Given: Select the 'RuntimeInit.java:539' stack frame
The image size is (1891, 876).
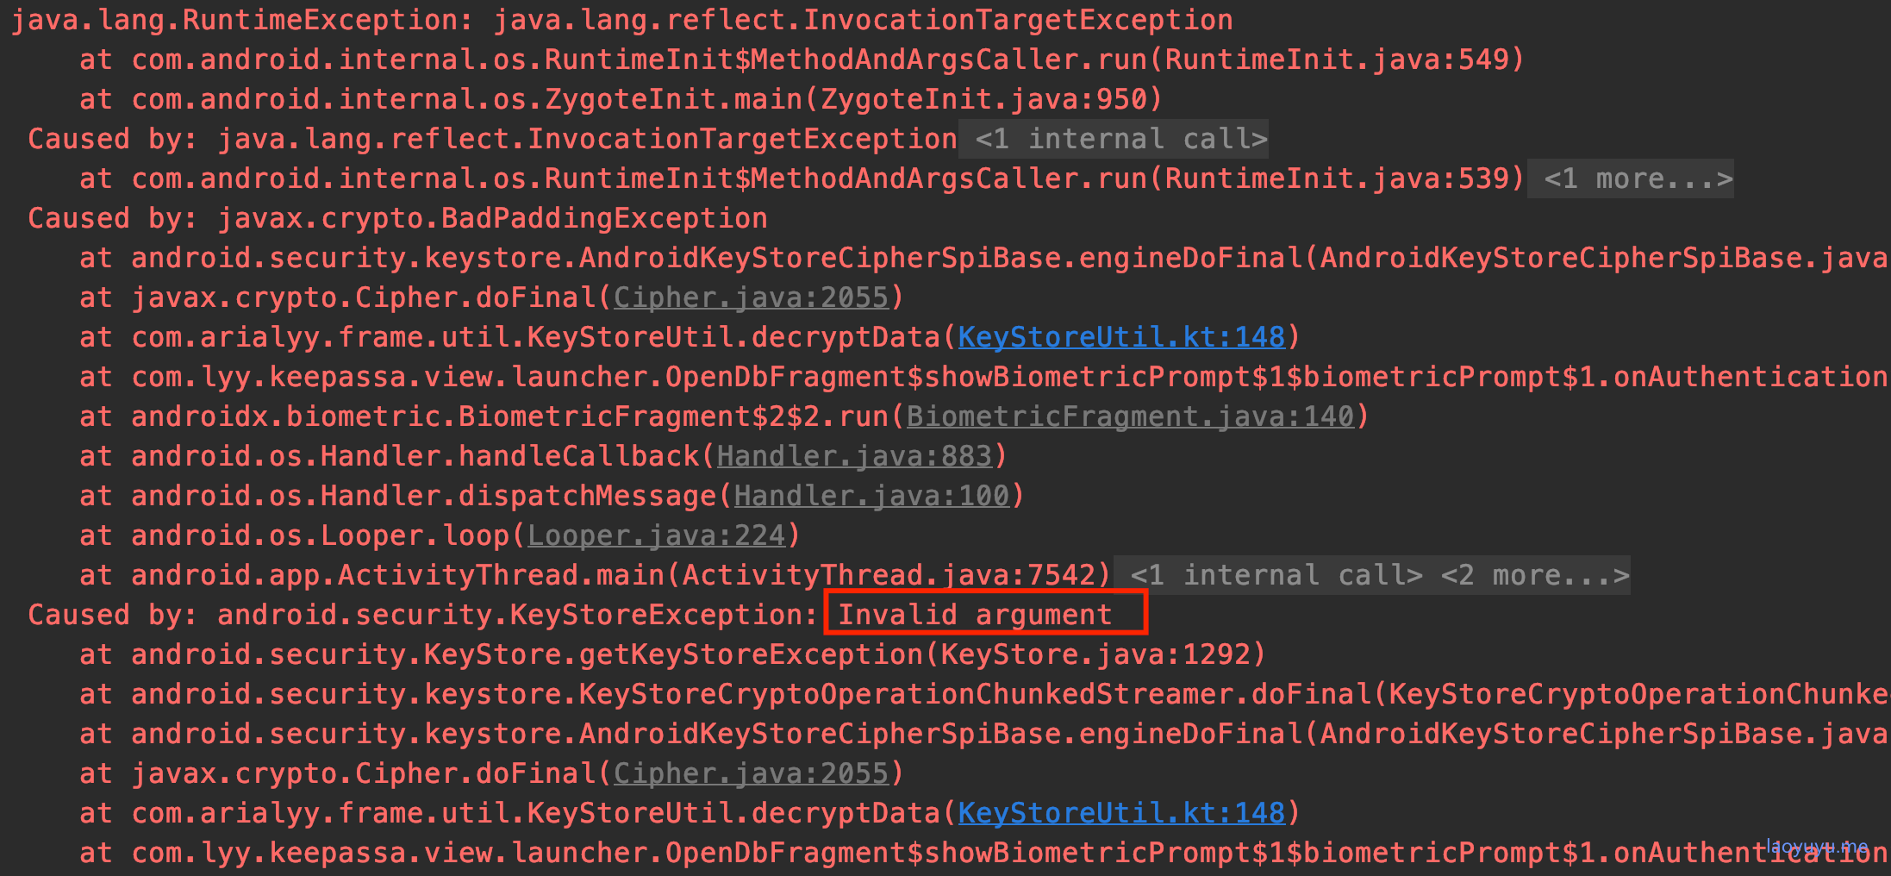Looking at the screenshot, I should (x=802, y=178).
